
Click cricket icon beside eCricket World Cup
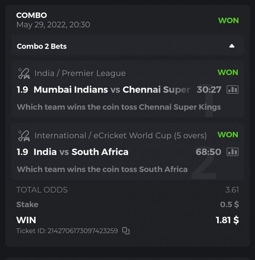tap(24, 136)
